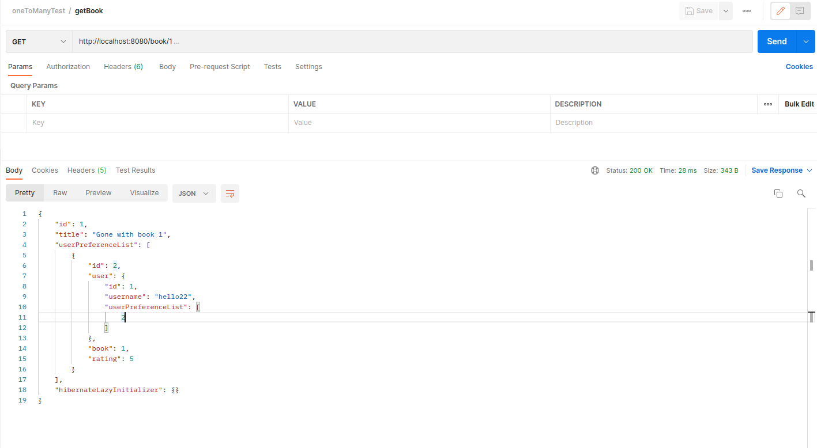The height and width of the screenshot is (448, 817).
Task: Open the Tests tab
Action: click(273, 67)
